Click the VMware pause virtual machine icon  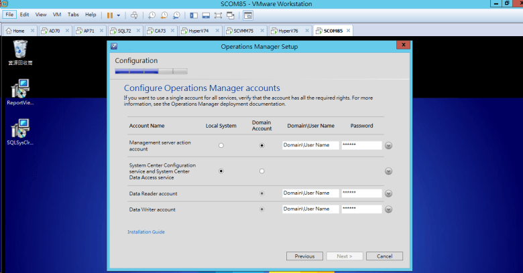109,15
